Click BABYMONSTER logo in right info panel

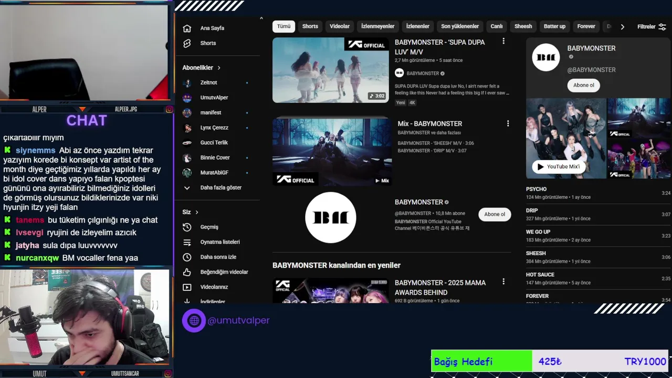(546, 57)
